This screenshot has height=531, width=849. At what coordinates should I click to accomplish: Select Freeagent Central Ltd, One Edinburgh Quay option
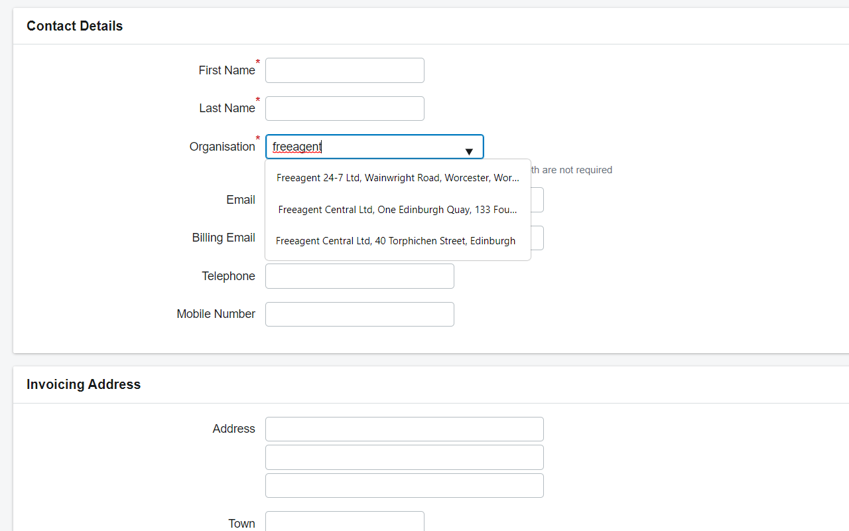click(398, 210)
